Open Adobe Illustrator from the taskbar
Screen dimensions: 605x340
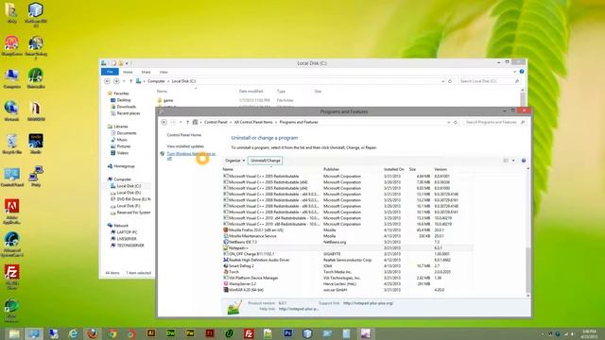151,333
